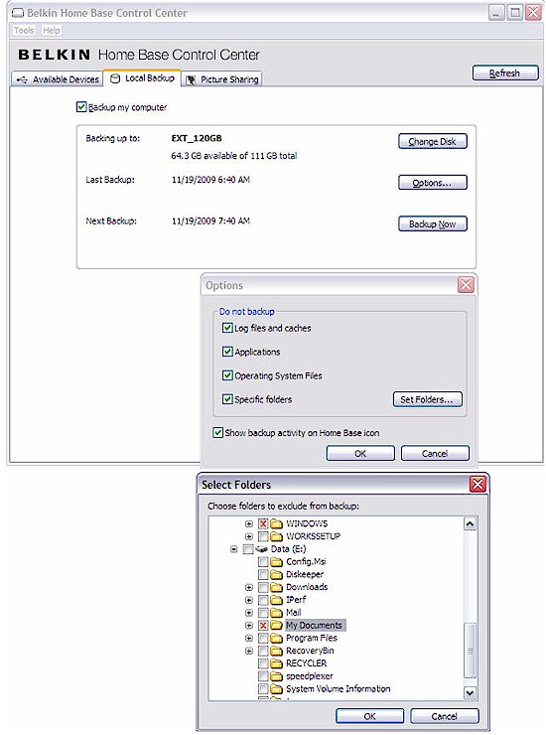The image size is (546, 735).
Task: Check the IPerf folder box
Action: click(x=263, y=600)
